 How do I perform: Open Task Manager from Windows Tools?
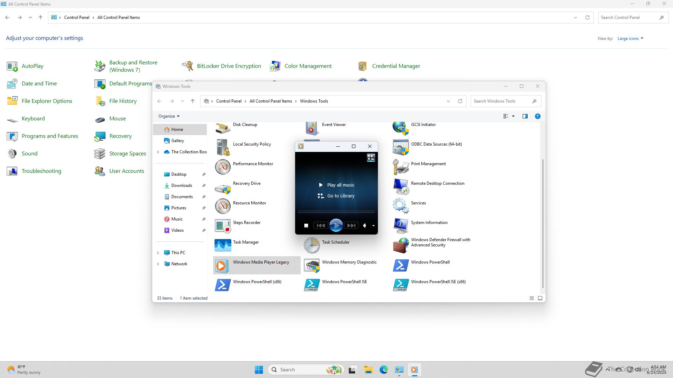tap(245, 242)
